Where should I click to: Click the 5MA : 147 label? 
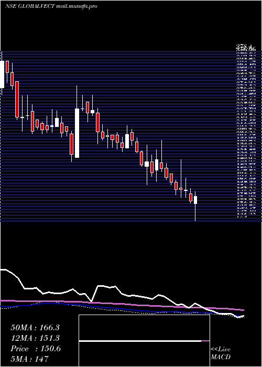(29, 359)
